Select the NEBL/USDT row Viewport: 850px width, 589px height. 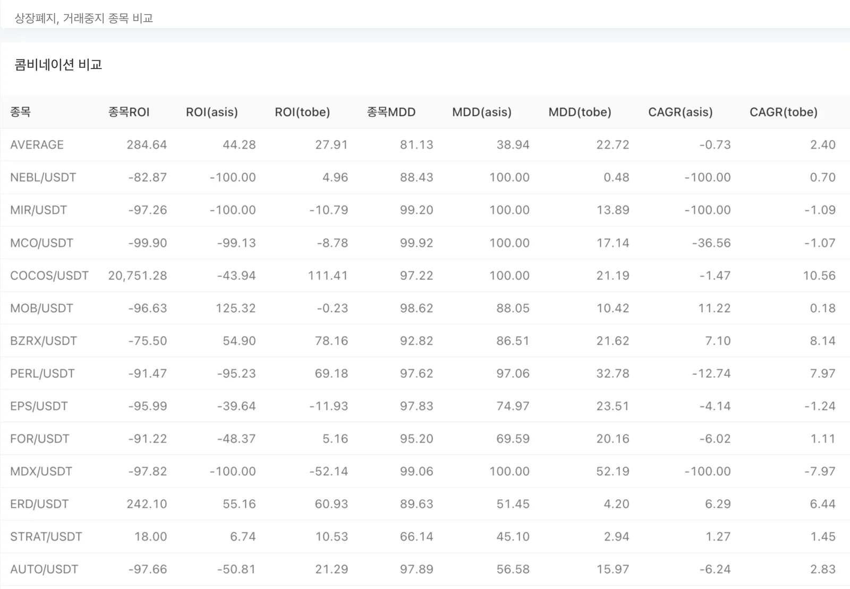[x=425, y=177]
